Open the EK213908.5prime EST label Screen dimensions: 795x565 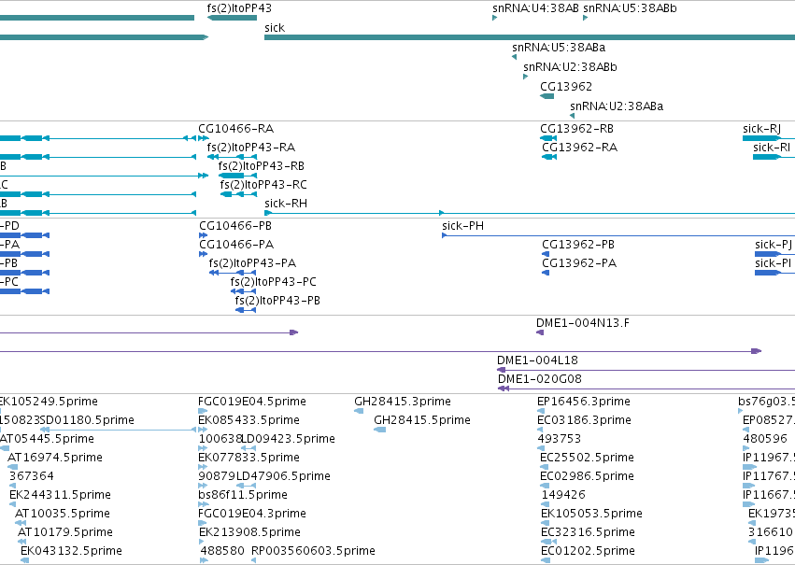[x=249, y=532]
